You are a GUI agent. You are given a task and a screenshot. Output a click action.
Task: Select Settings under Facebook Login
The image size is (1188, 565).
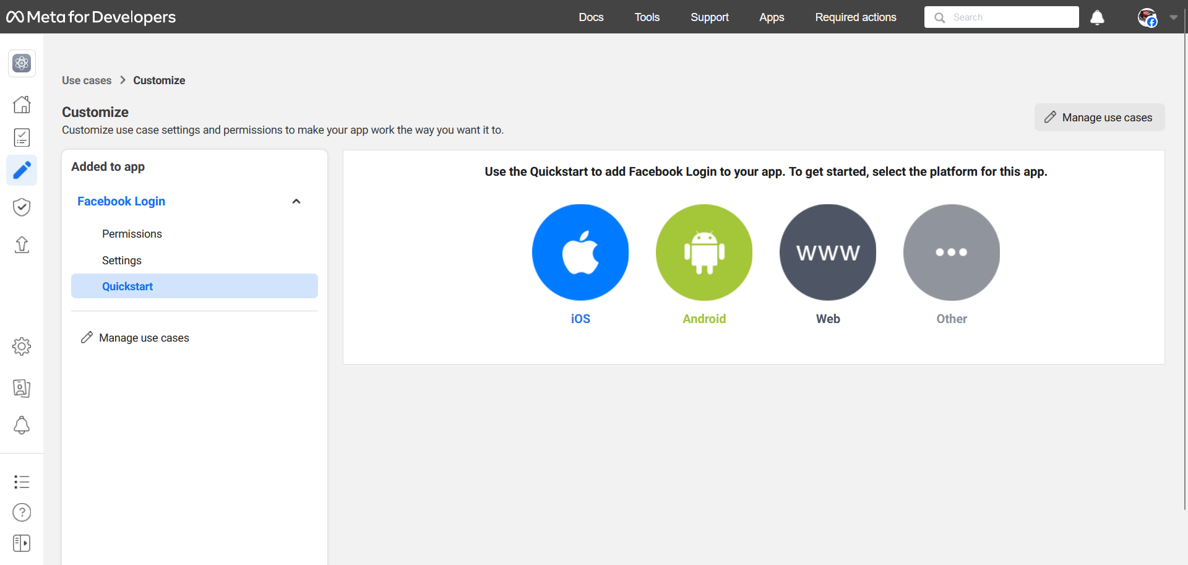[194, 261]
